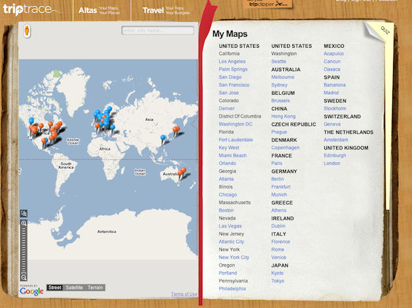Open the tripclipper scissors badge
The height and width of the screenshot is (308, 412).
(x=267, y=4)
